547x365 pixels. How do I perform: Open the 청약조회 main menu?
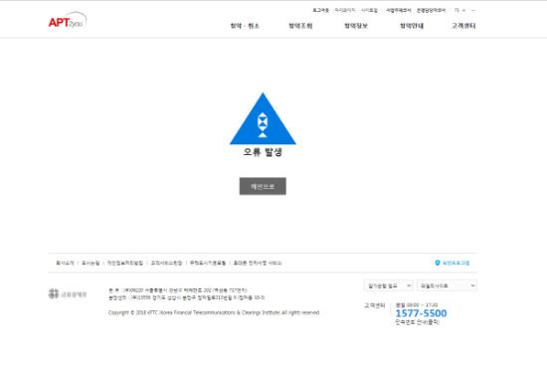pyautogui.click(x=300, y=26)
